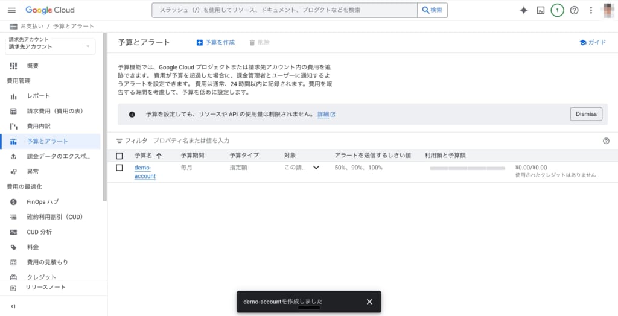Click the search field for resources
This screenshot has height=316, width=618.
coord(285,10)
